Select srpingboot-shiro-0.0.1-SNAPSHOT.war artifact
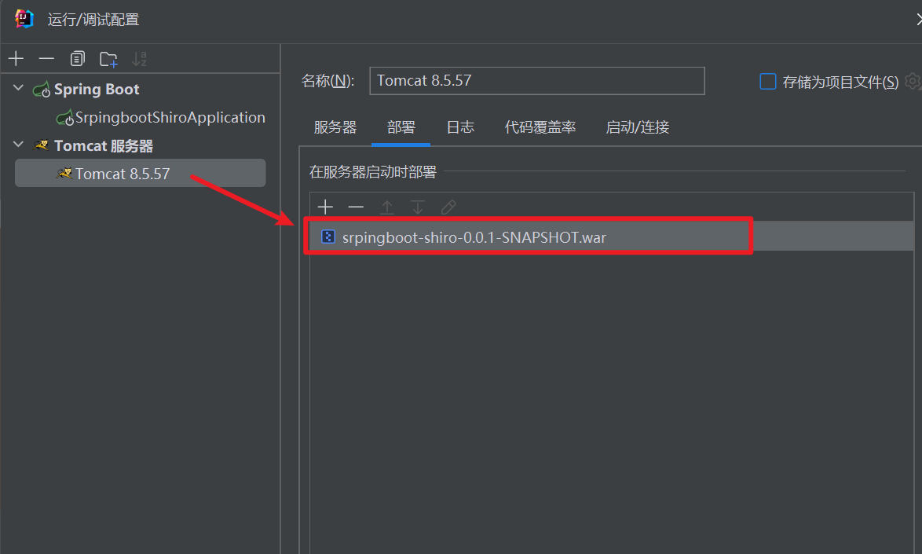 click(x=612, y=237)
